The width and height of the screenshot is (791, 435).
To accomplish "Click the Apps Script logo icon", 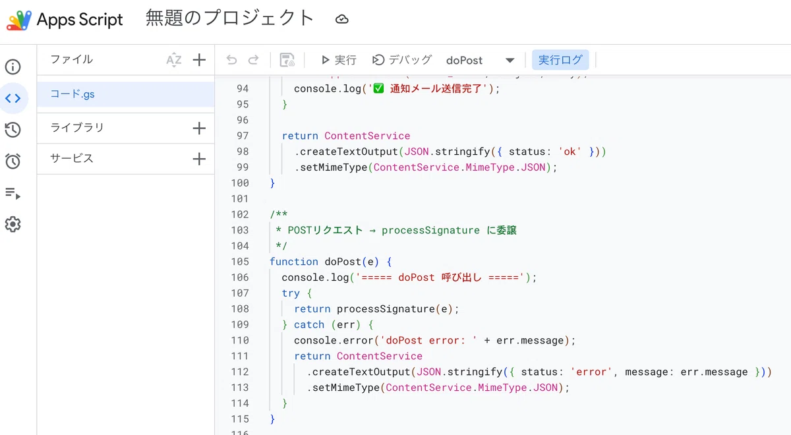I will (x=18, y=20).
